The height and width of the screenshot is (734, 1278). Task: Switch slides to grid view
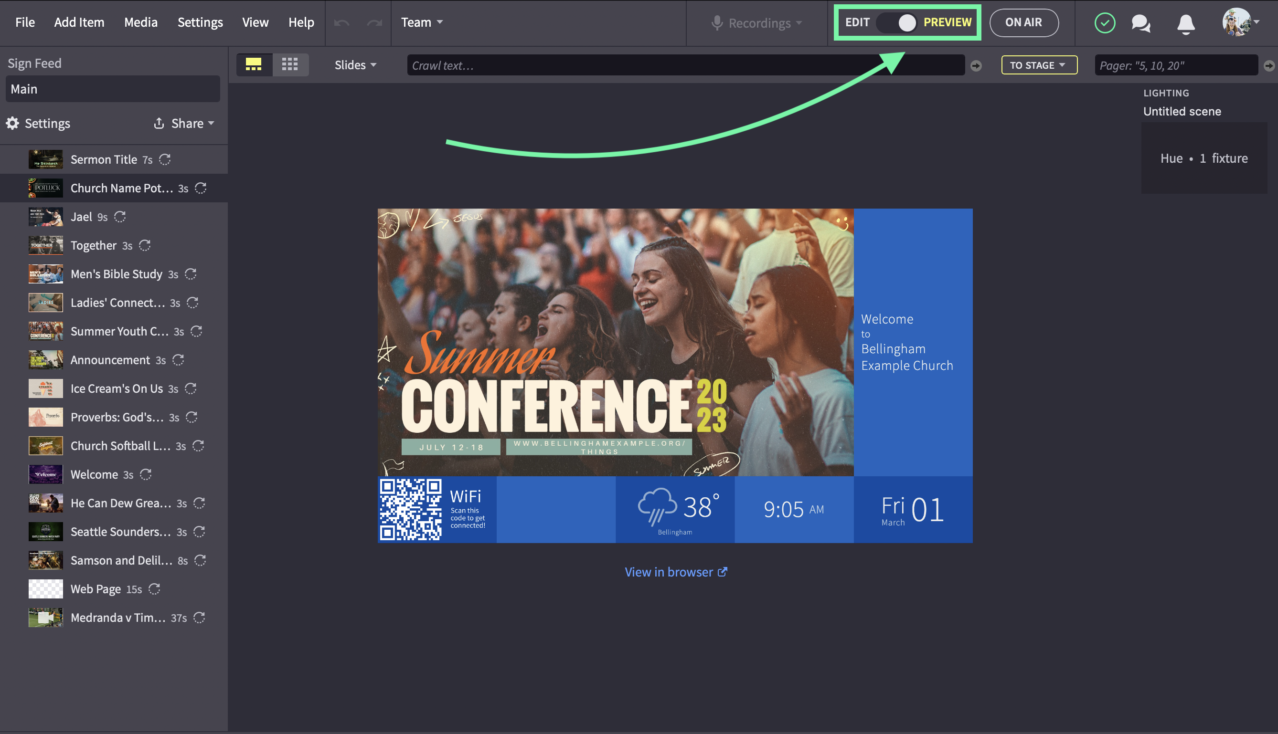tap(290, 64)
